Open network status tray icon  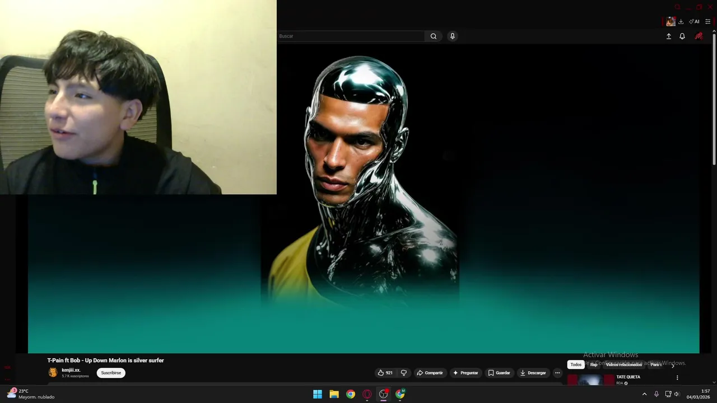click(x=668, y=394)
